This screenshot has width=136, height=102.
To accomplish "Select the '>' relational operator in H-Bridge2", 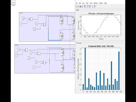I will coord(39,53).
